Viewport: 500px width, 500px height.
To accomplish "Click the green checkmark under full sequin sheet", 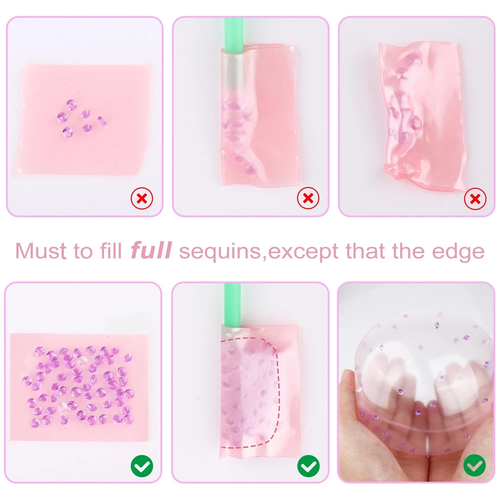I will (x=142, y=466).
